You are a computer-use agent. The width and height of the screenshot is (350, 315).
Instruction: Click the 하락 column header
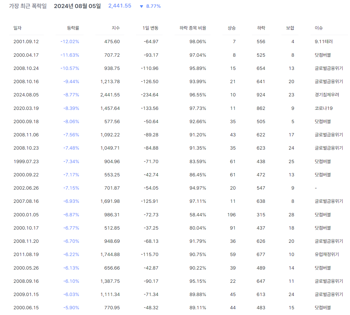coord(261,28)
